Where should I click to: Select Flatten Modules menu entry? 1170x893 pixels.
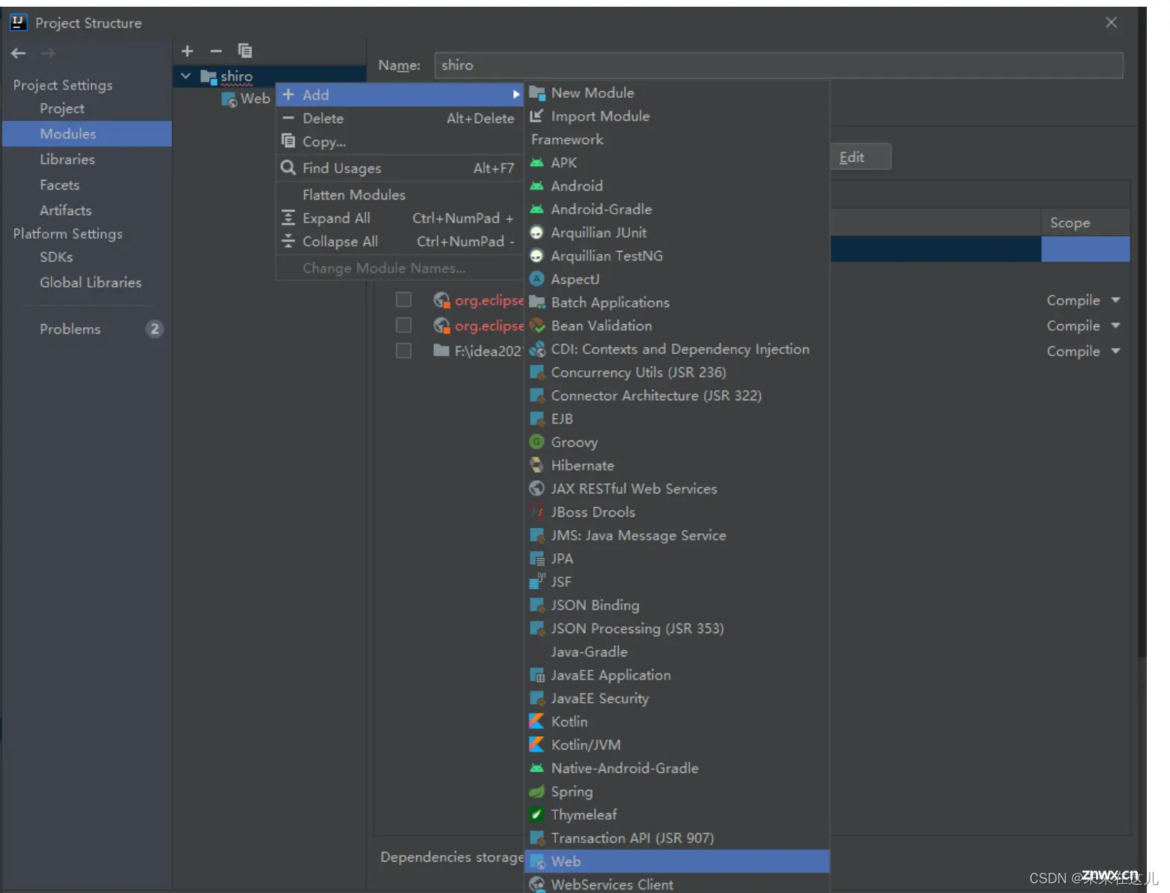(400, 195)
